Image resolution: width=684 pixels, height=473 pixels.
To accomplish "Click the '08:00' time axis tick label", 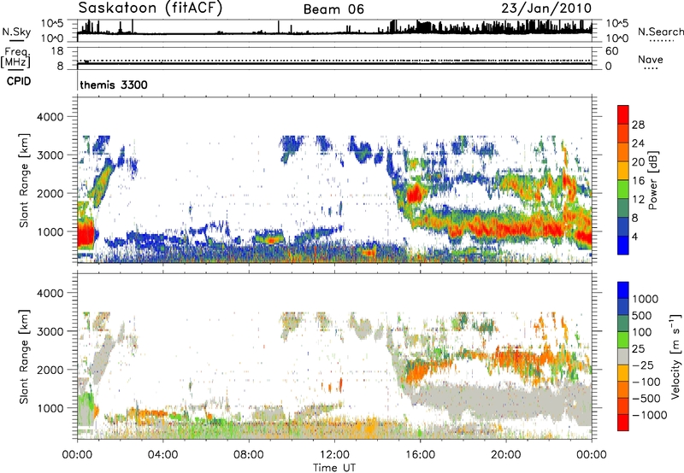I will [248, 455].
